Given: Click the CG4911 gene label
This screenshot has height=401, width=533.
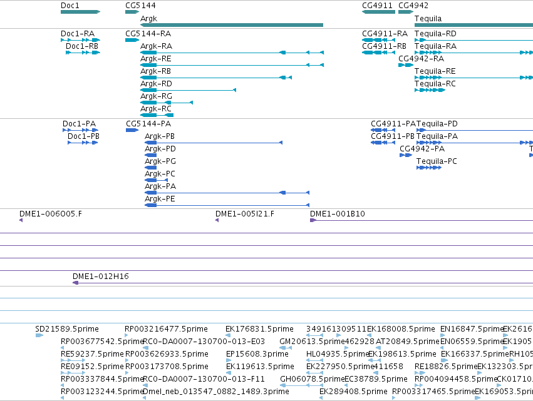Looking at the screenshot, I should (x=377, y=6).
